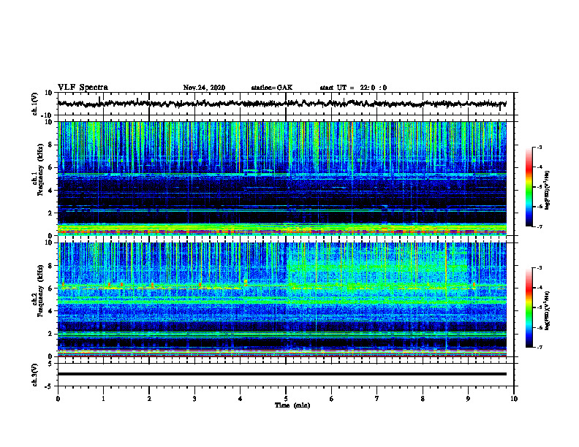Select the date text "Nov.24, 2020"
579x447 pixels.
(x=204, y=88)
